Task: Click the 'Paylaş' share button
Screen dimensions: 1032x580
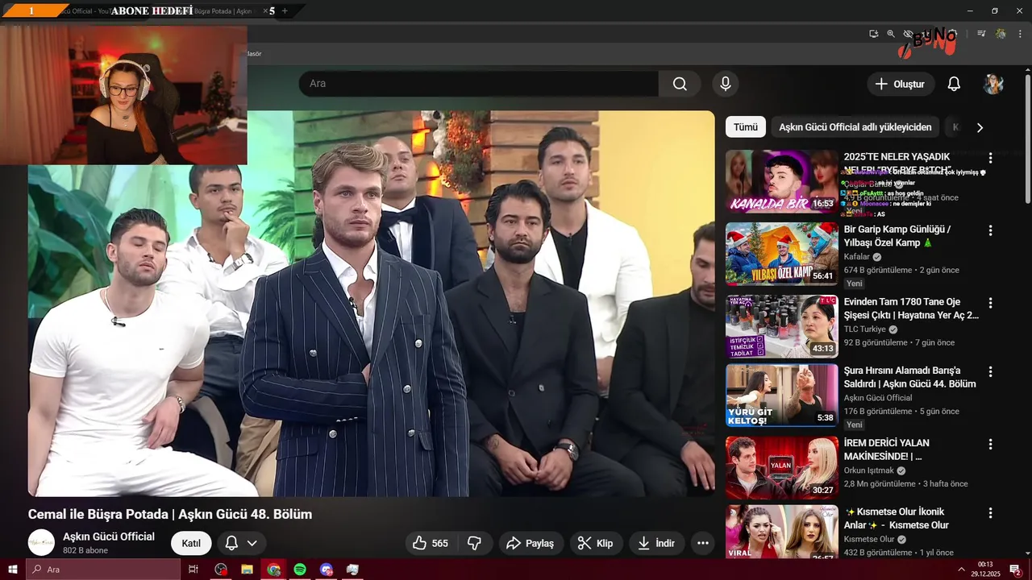Action: click(531, 543)
